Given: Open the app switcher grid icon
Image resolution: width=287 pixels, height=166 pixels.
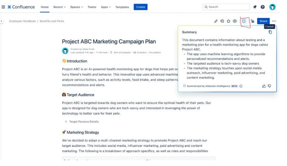Looking at the screenshot, I should point(3,7).
